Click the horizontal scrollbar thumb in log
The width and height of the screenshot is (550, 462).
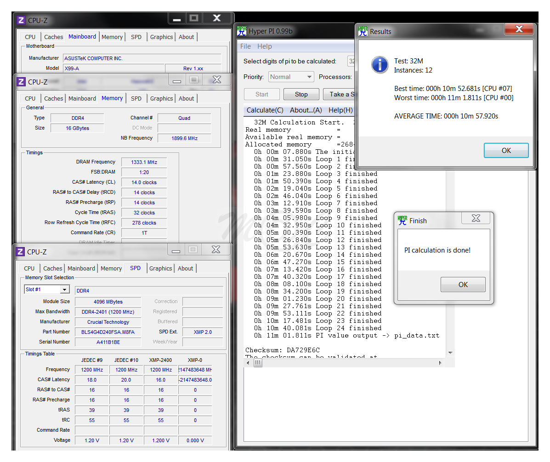[x=258, y=363]
